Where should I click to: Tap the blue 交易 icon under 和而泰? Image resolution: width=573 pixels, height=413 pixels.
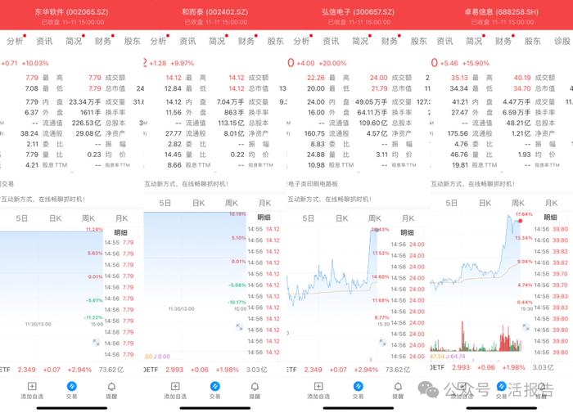point(214,386)
